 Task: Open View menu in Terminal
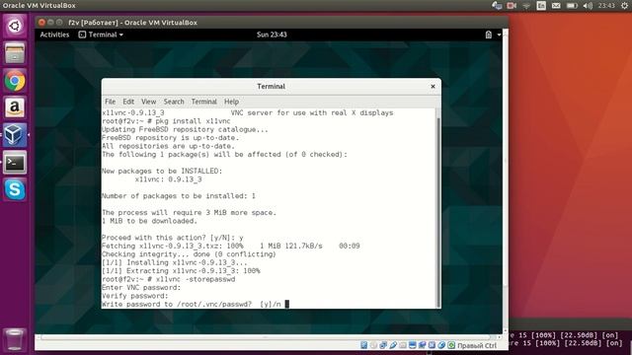click(148, 102)
